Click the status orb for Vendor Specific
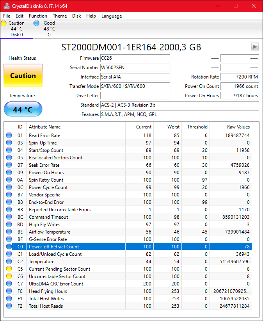 coord(9,195)
